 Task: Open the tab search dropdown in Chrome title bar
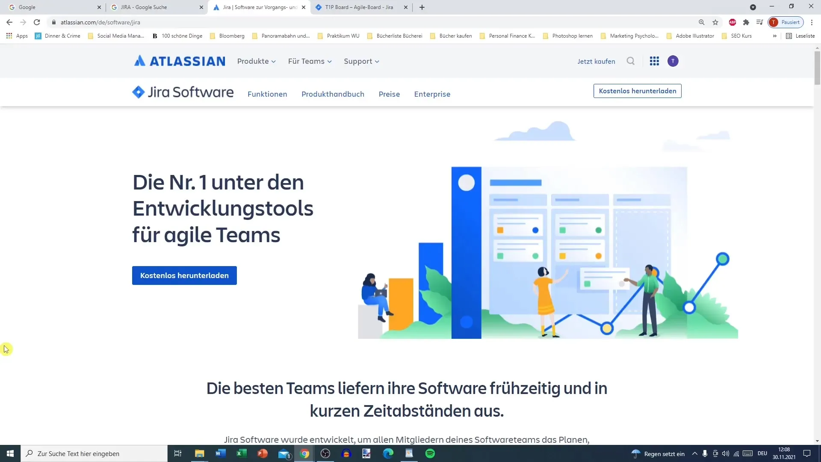coord(753,7)
